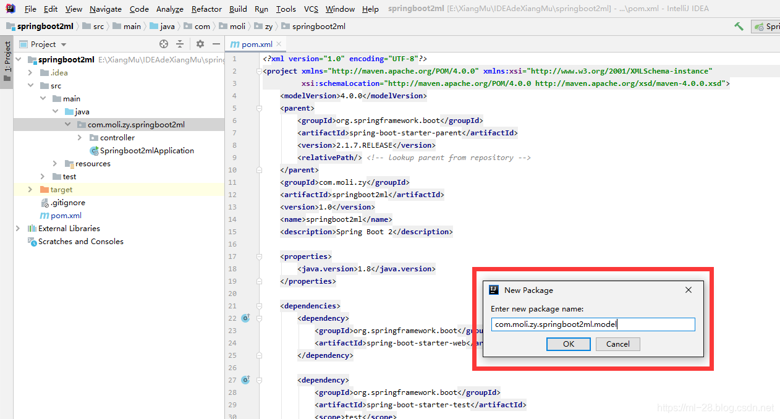Open the Window menu

pos(340,9)
